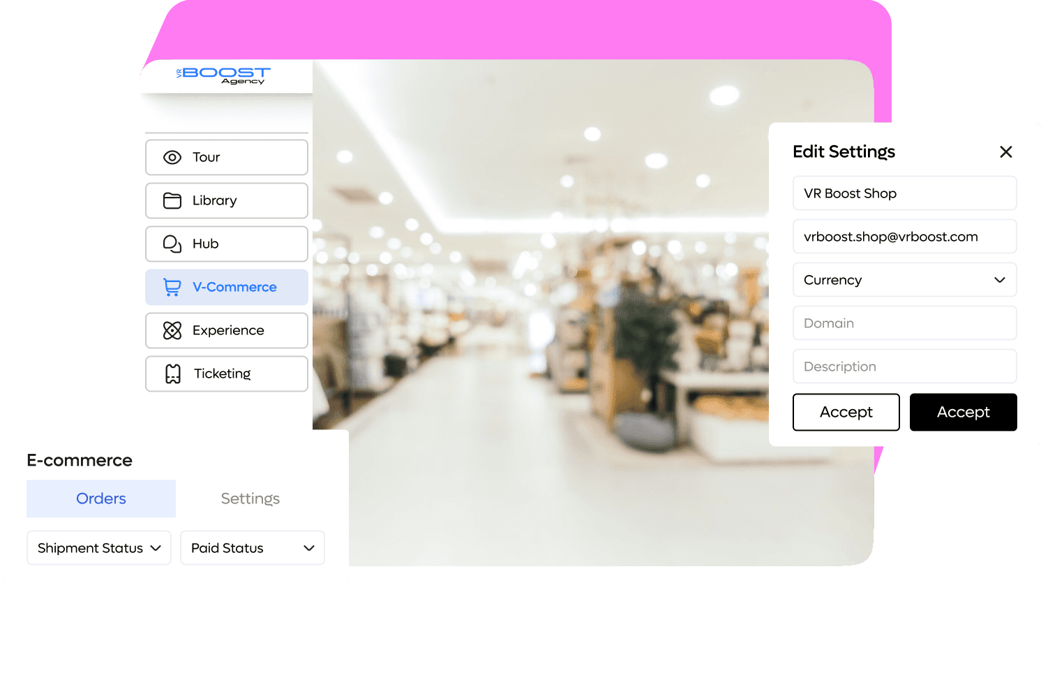
Task: Open the Tour menu item
Action: [x=227, y=157]
